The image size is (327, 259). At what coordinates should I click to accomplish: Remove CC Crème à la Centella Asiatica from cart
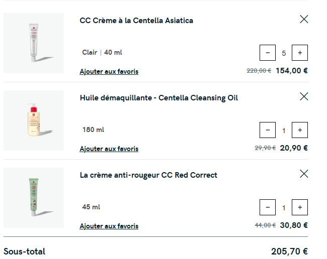(304, 20)
